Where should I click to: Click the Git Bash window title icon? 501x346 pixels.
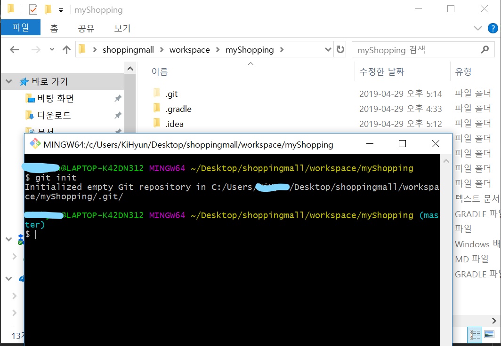pyautogui.click(x=35, y=144)
